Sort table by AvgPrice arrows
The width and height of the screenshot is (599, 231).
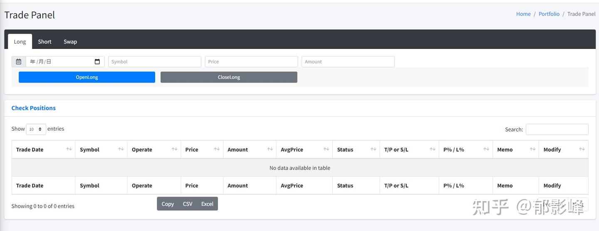tap(326, 149)
